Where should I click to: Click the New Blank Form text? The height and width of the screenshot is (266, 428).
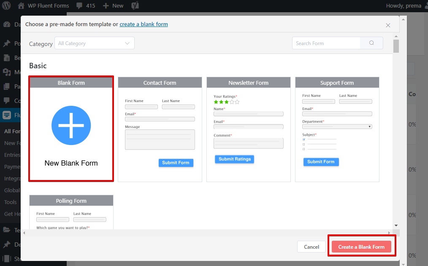71,163
